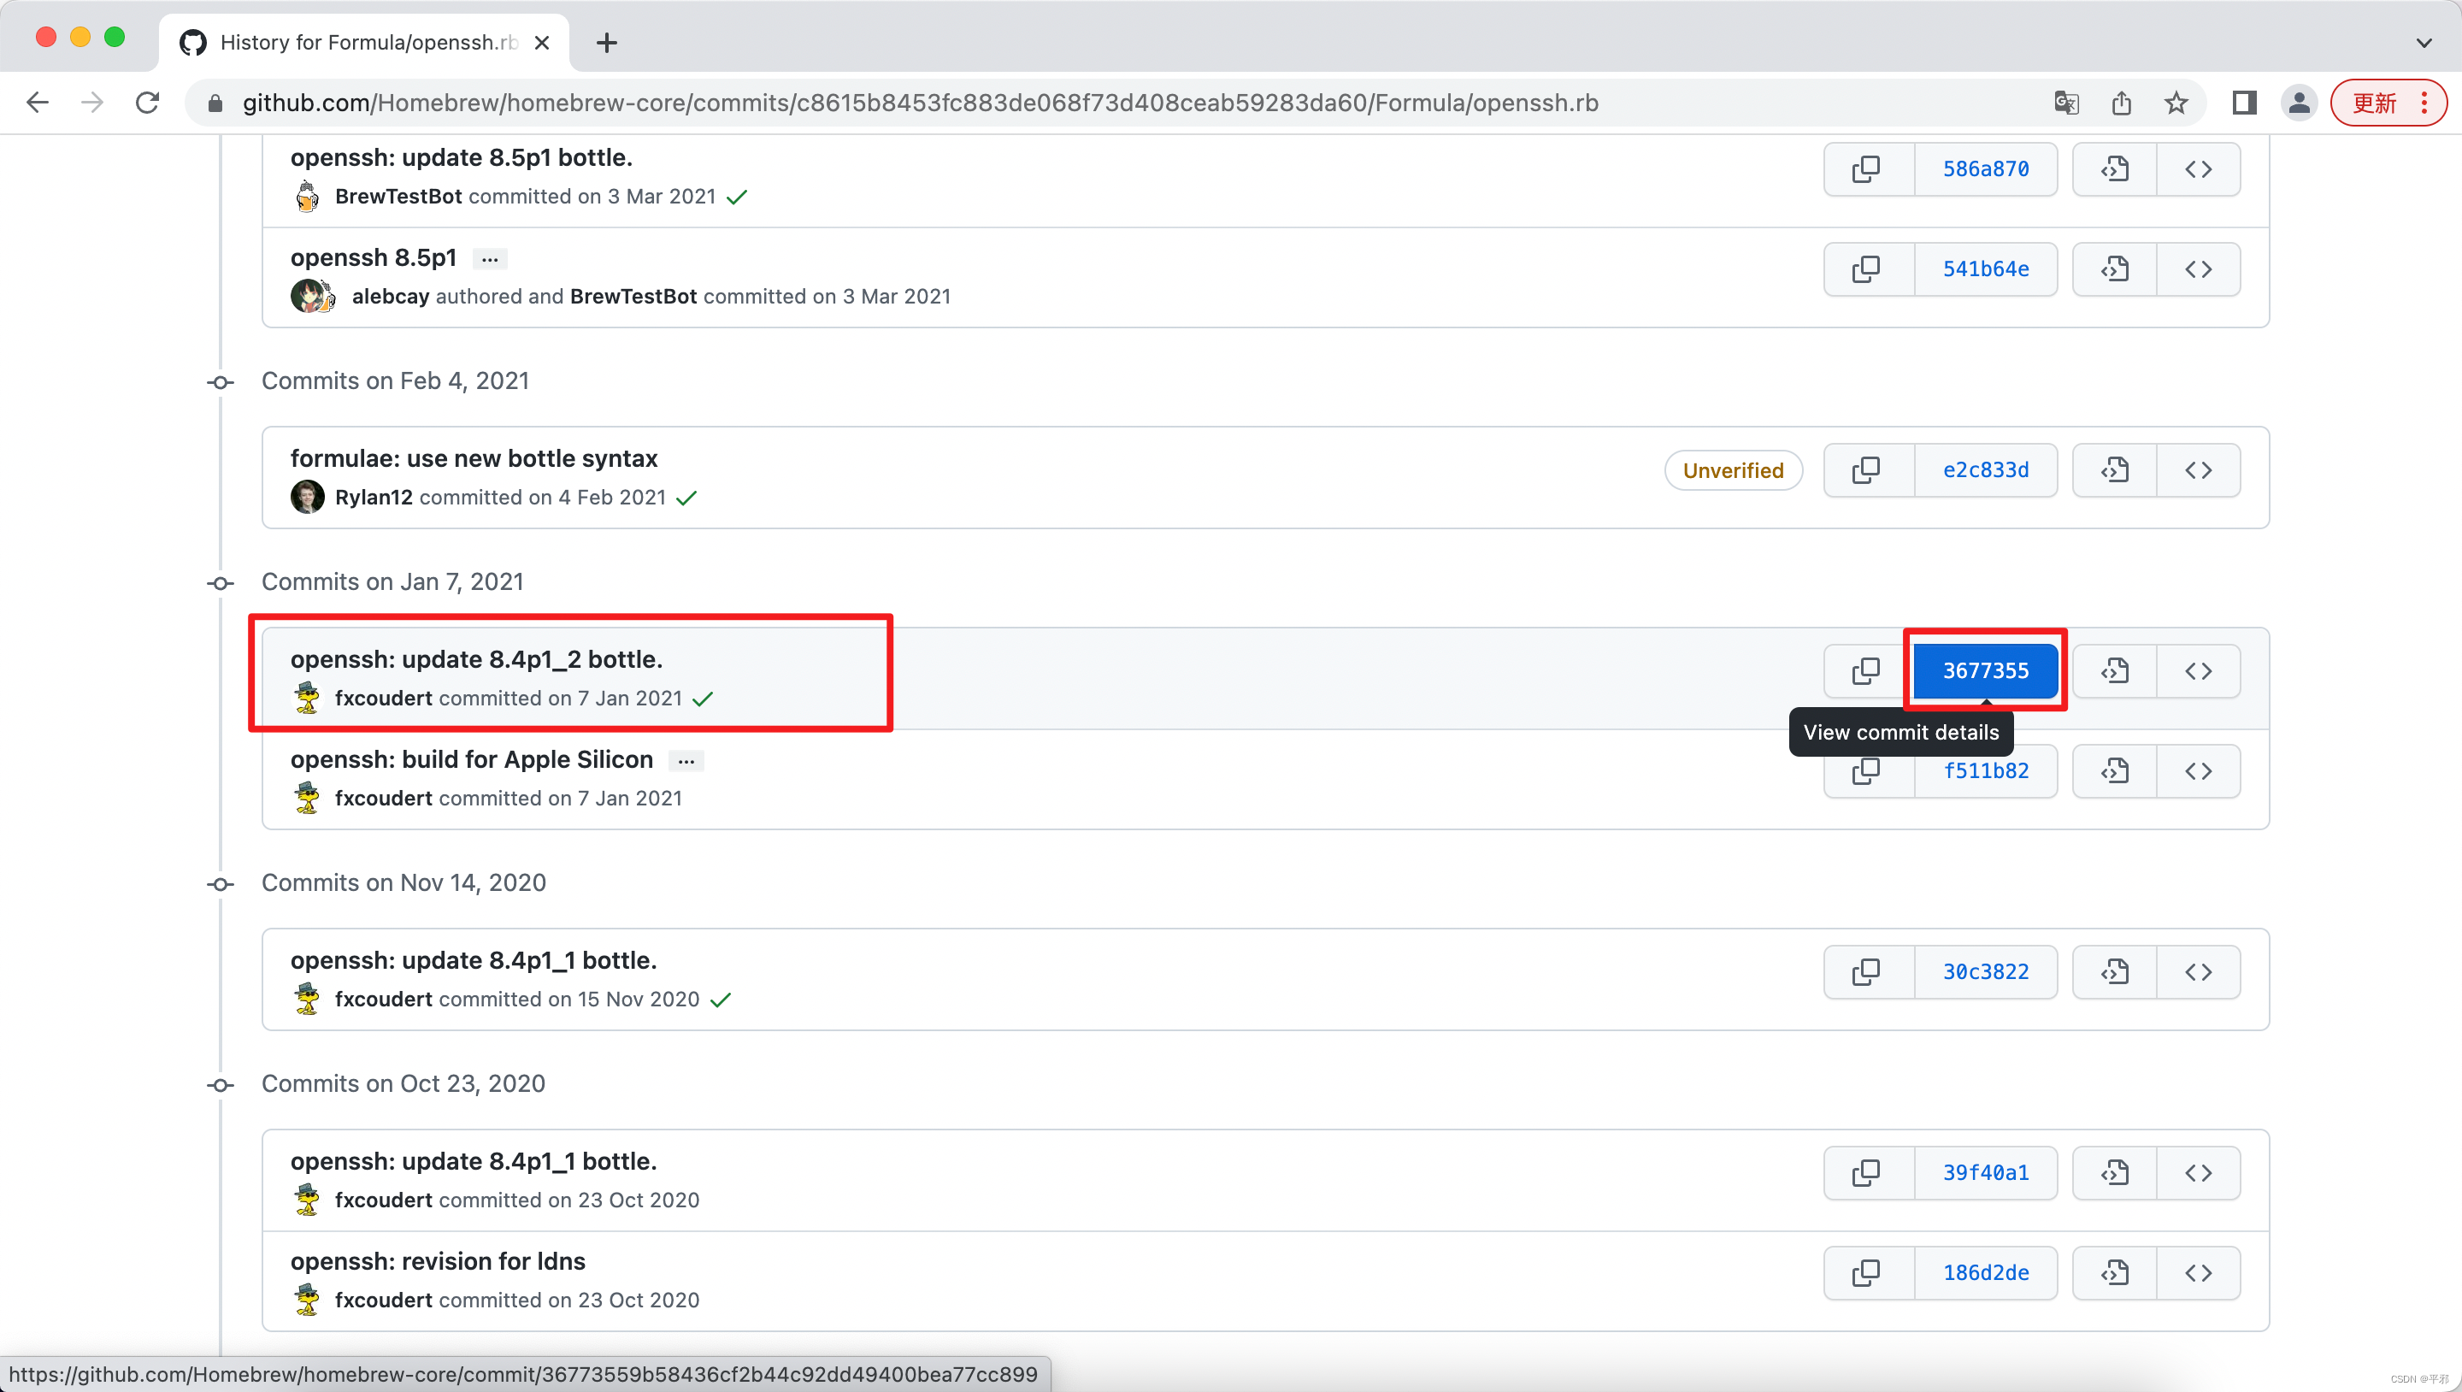Expand openssh 8.5p1 commit message ellipsis

(489, 259)
